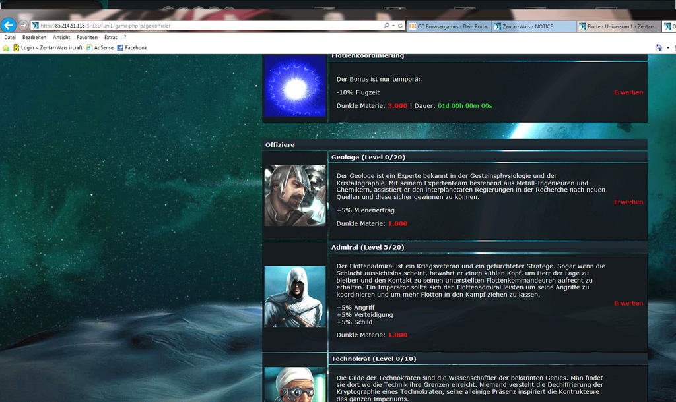Click the home icon in command bar
676x402 pixels.
[658, 47]
